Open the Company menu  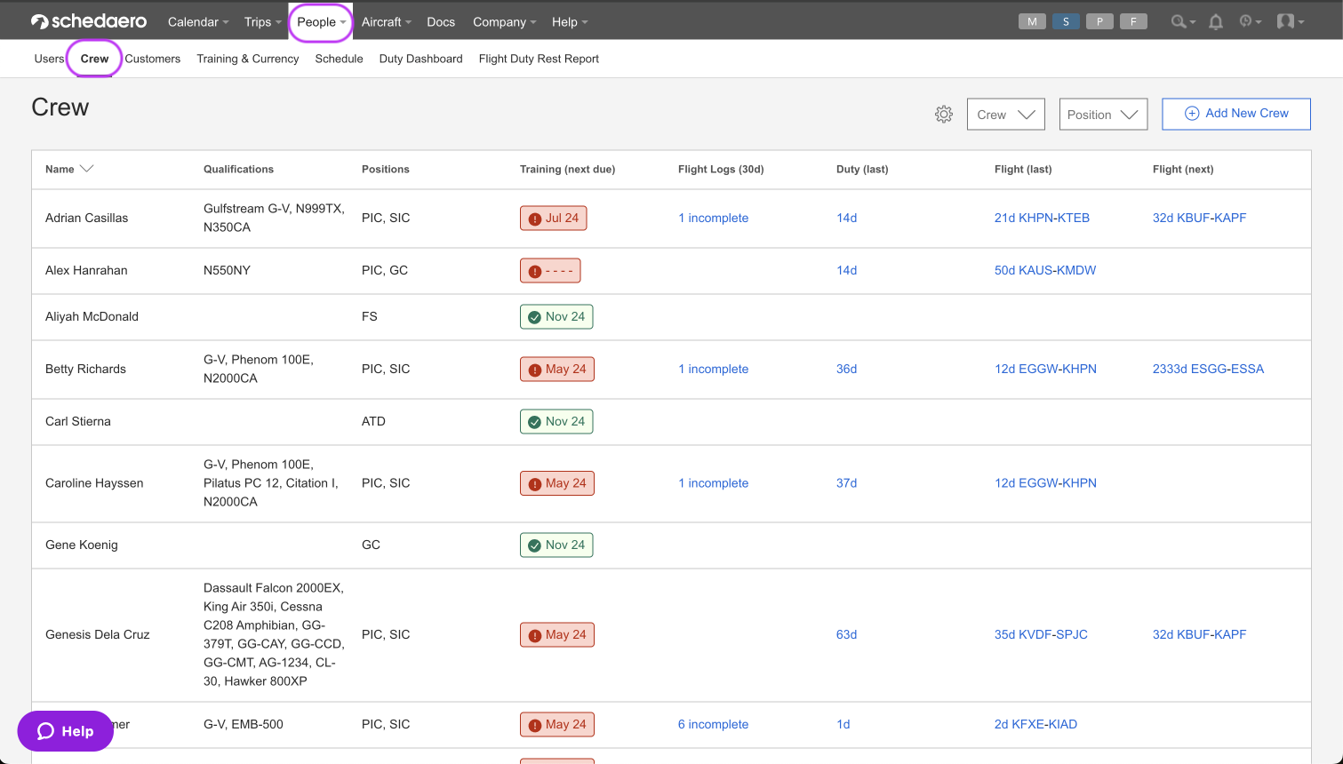click(x=505, y=22)
